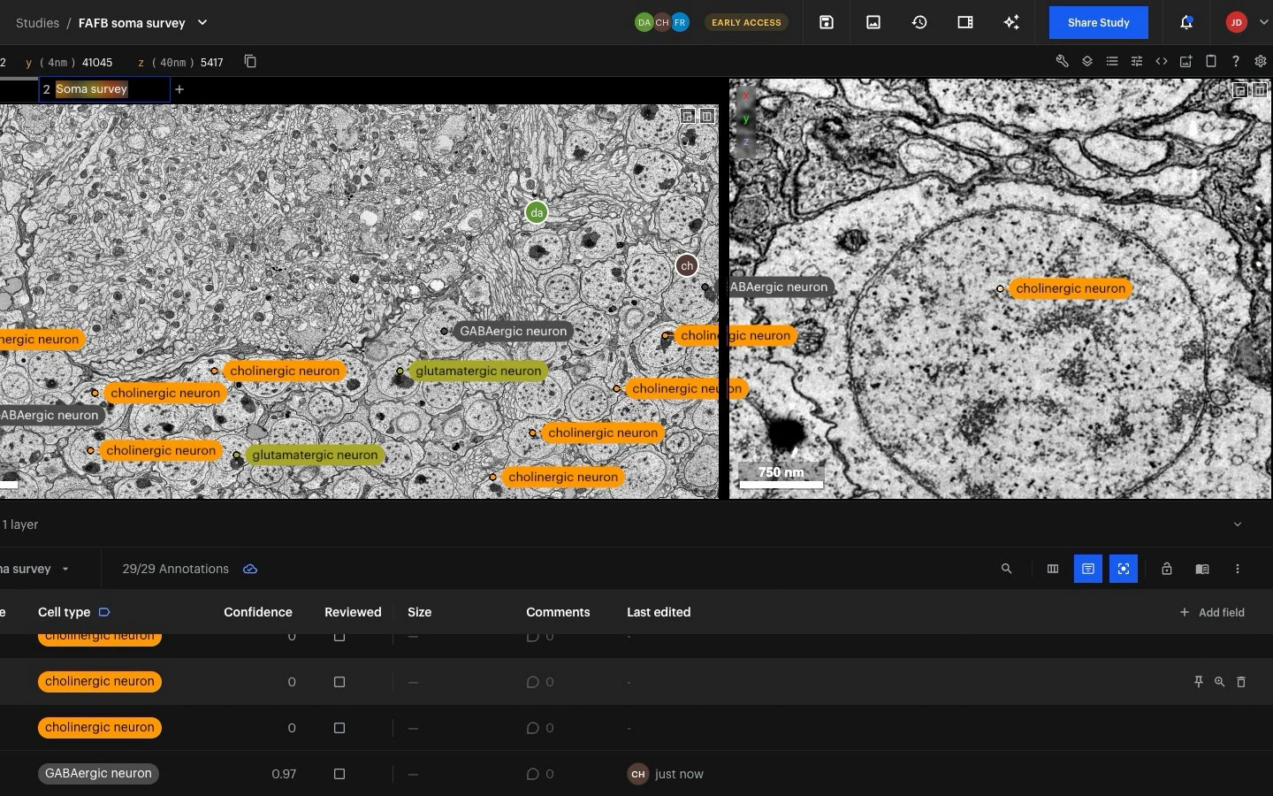Add a new tab with plus button
This screenshot has width=1273, height=796.
tap(179, 89)
